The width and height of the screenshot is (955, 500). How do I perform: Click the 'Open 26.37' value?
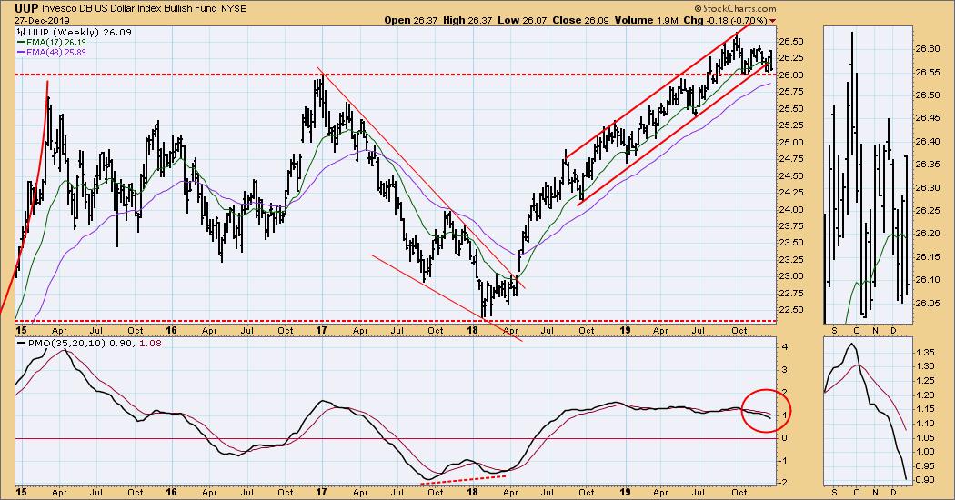tap(413, 20)
